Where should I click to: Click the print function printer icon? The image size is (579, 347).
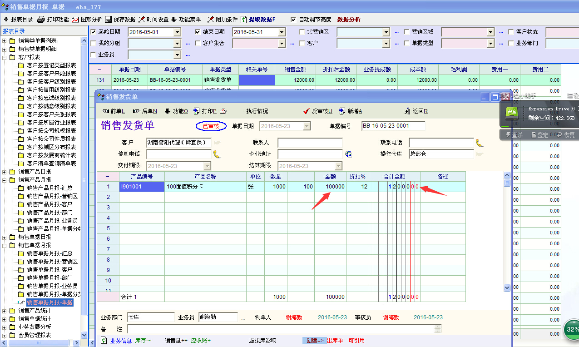pyautogui.click(x=41, y=20)
